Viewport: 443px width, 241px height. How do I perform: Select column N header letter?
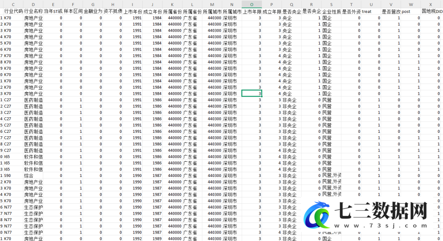point(232,4)
